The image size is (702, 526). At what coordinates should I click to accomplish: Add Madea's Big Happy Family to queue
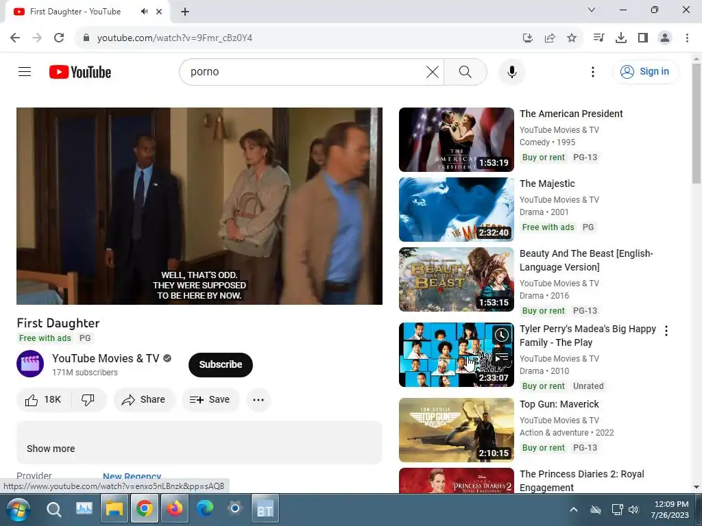(502, 357)
